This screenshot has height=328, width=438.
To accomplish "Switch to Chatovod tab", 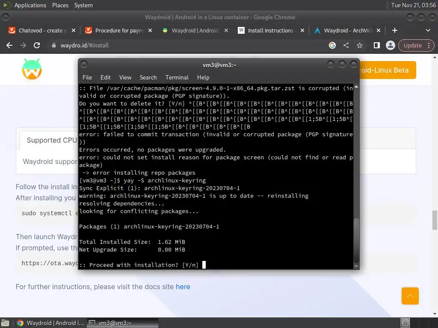I will pos(42,30).
